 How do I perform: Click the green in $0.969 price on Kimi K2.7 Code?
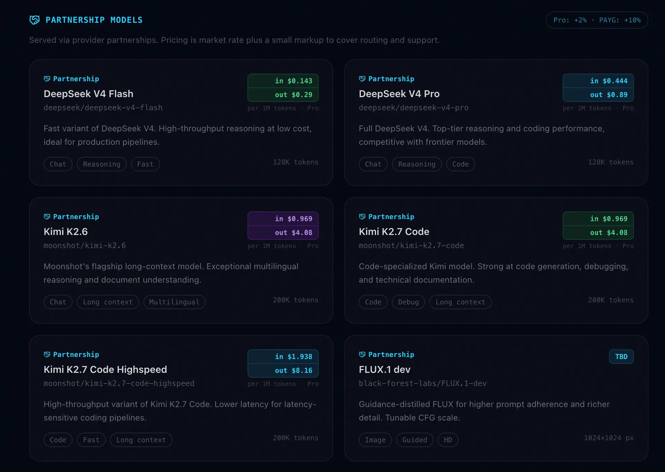pyautogui.click(x=598, y=219)
